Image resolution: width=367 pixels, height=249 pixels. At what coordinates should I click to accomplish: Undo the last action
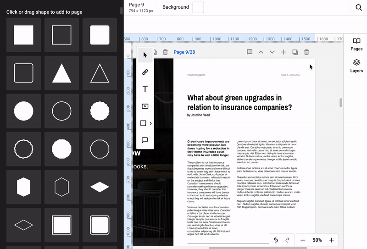(276, 240)
